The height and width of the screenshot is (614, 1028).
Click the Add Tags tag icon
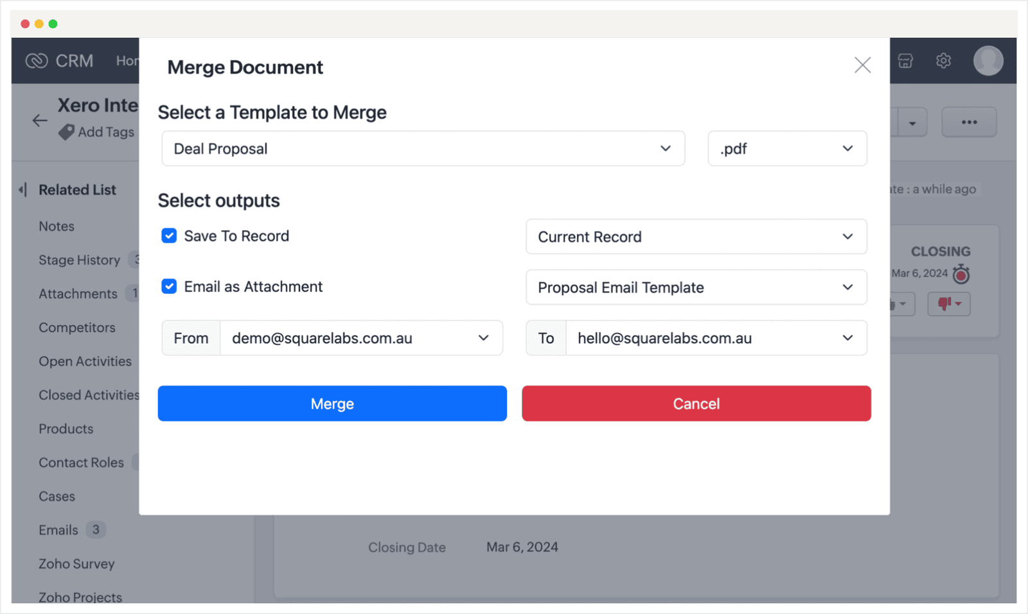pos(66,132)
